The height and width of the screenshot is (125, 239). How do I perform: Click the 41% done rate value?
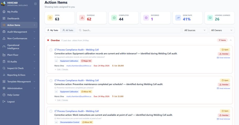(187, 19)
